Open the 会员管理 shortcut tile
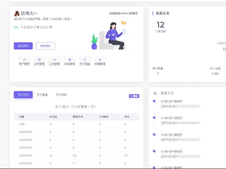226x169 pixels. 39,62
